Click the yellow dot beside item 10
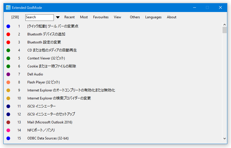 click(x=8, y=98)
